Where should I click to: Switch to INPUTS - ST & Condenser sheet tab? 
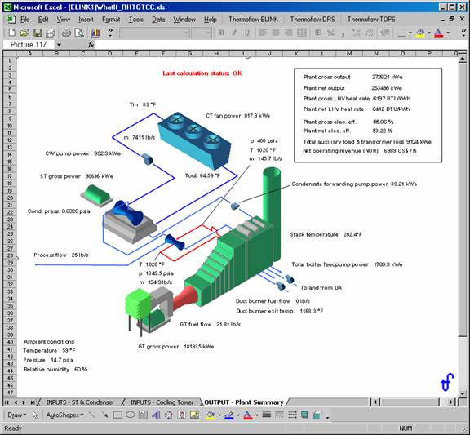80,402
